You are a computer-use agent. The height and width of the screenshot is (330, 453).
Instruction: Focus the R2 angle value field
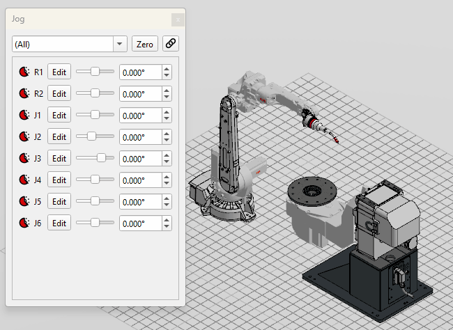point(141,94)
